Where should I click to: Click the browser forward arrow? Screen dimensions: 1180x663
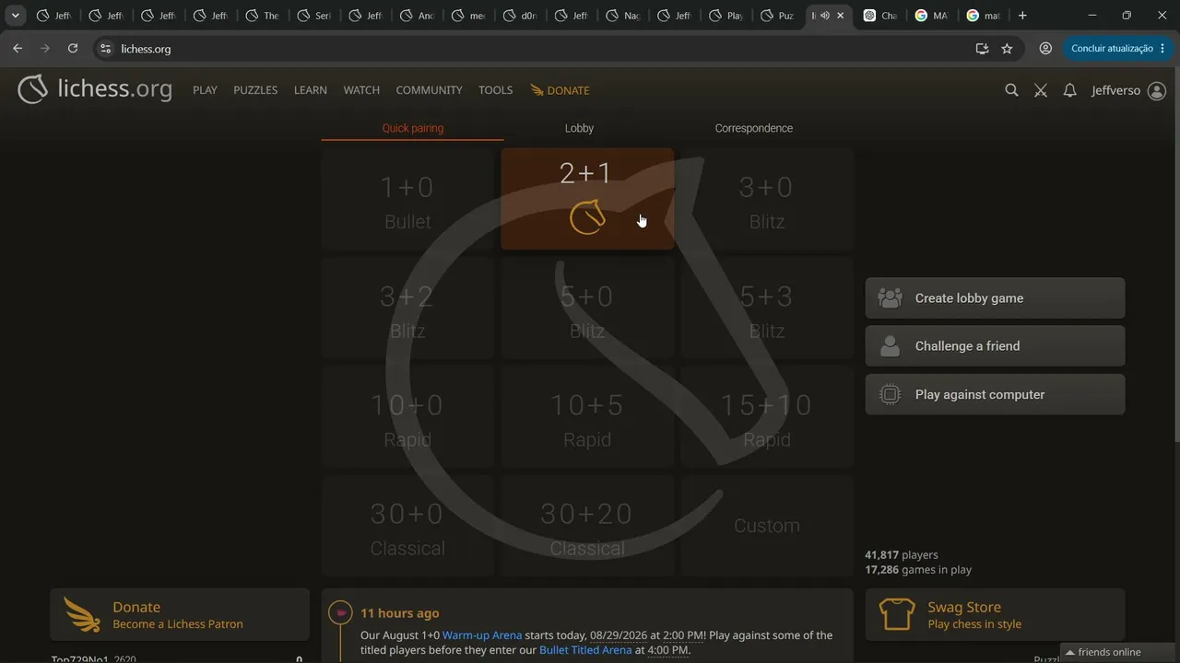pyautogui.click(x=45, y=49)
